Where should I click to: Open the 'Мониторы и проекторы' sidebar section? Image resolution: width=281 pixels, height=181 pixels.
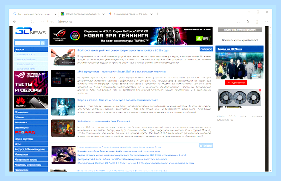(x=31, y=165)
